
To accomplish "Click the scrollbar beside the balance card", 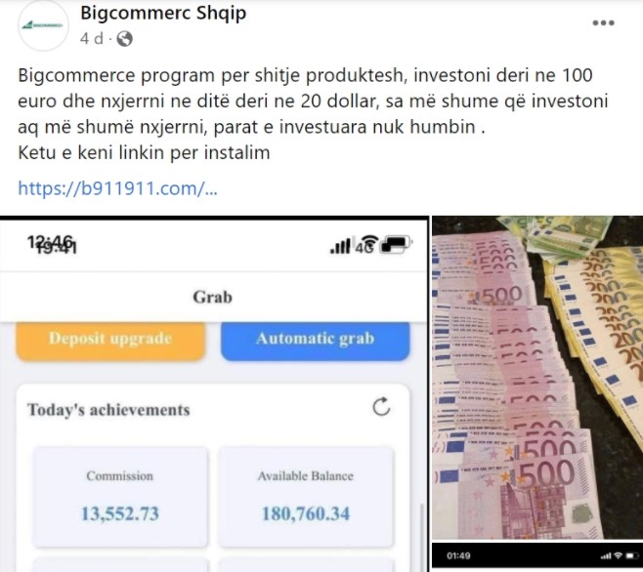I will coord(421,538).
